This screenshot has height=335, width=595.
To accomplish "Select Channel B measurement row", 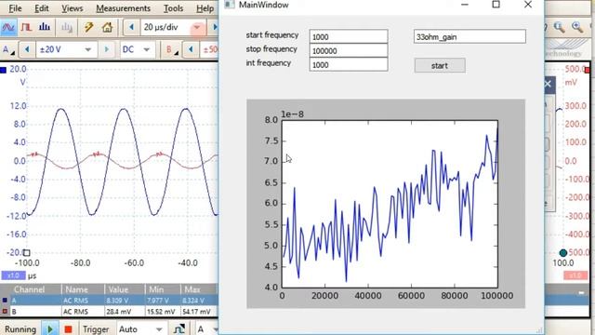I will pos(110,312).
